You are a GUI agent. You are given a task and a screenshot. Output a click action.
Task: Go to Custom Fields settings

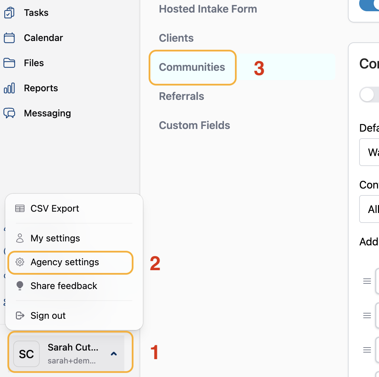pos(194,125)
